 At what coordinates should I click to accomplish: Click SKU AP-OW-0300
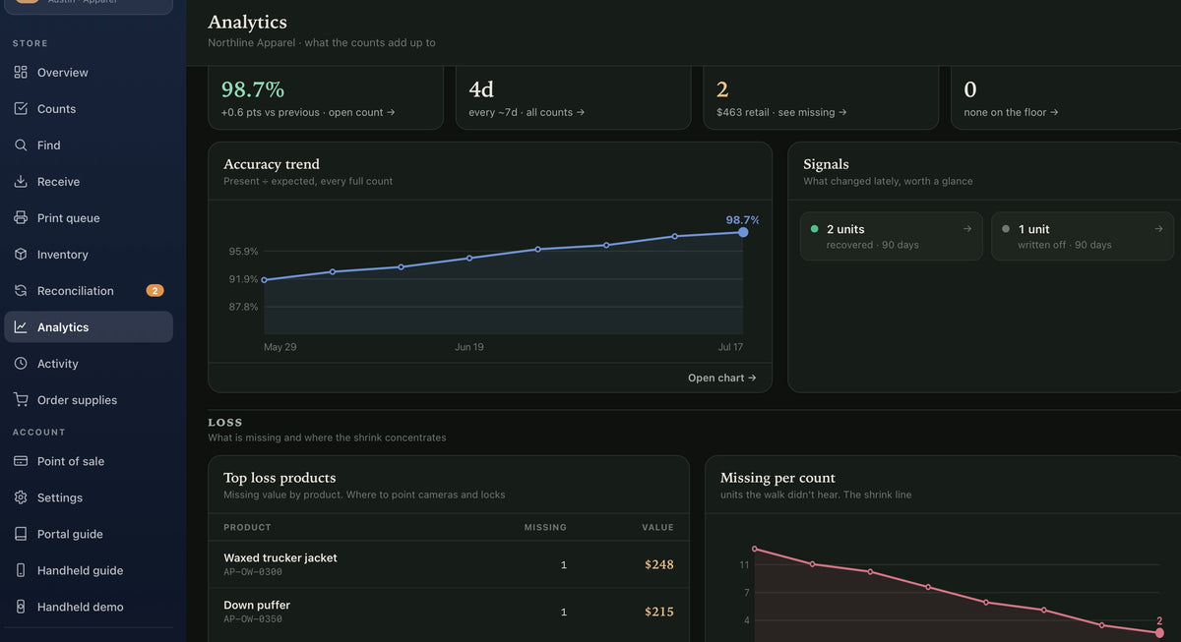pos(253,572)
